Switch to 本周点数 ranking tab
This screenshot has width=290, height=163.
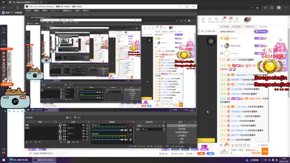click(237, 26)
